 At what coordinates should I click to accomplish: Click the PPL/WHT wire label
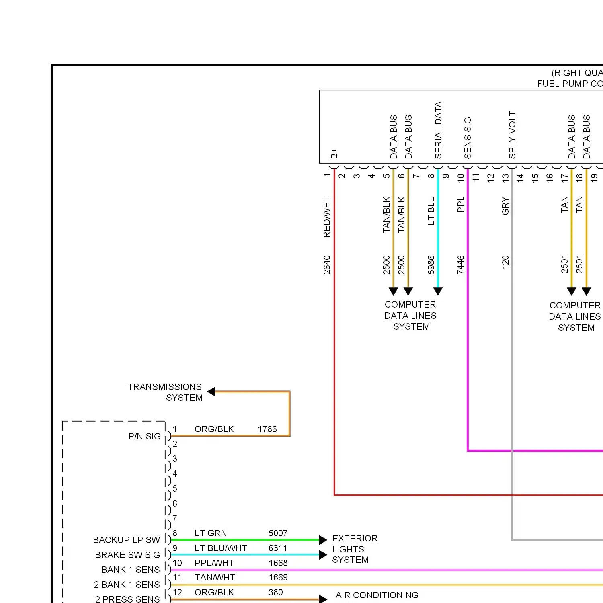(214, 563)
